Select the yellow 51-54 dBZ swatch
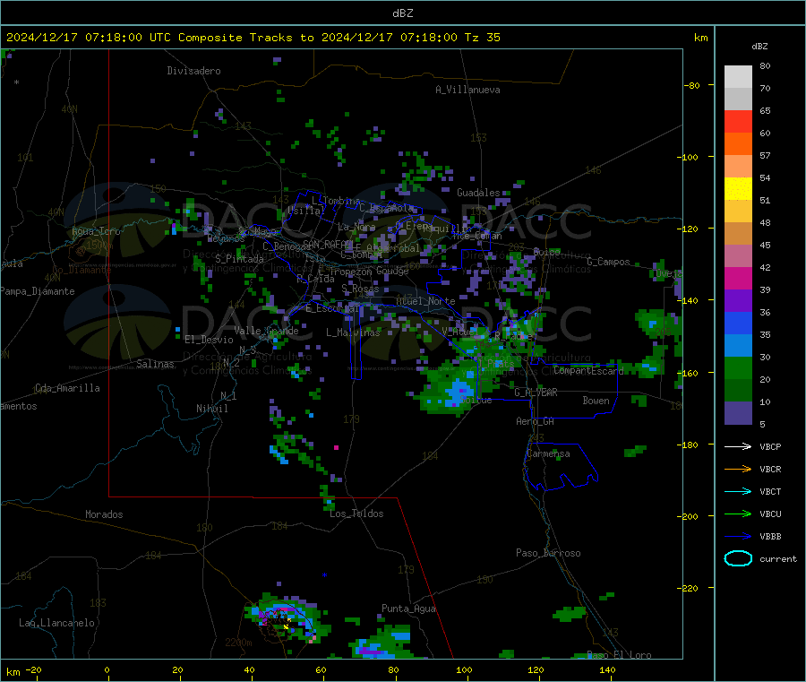 [738, 189]
